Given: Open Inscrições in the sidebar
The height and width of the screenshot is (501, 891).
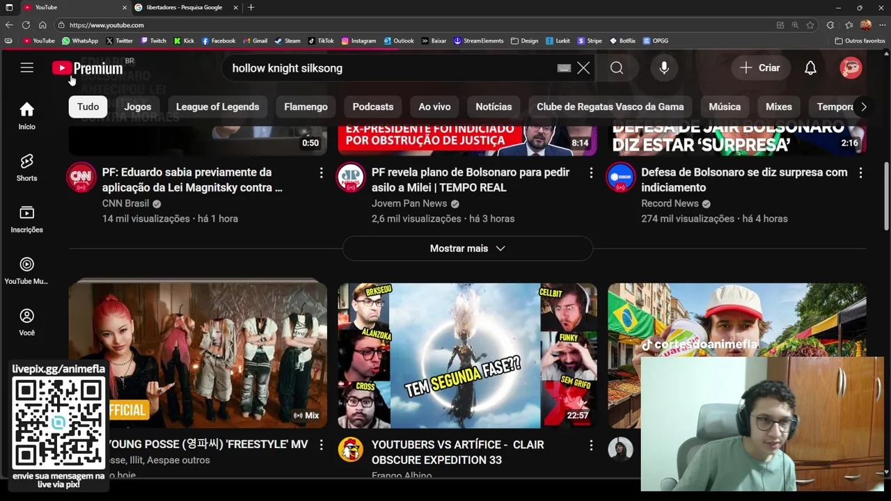Looking at the screenshot, I should [x=26, y=219].
